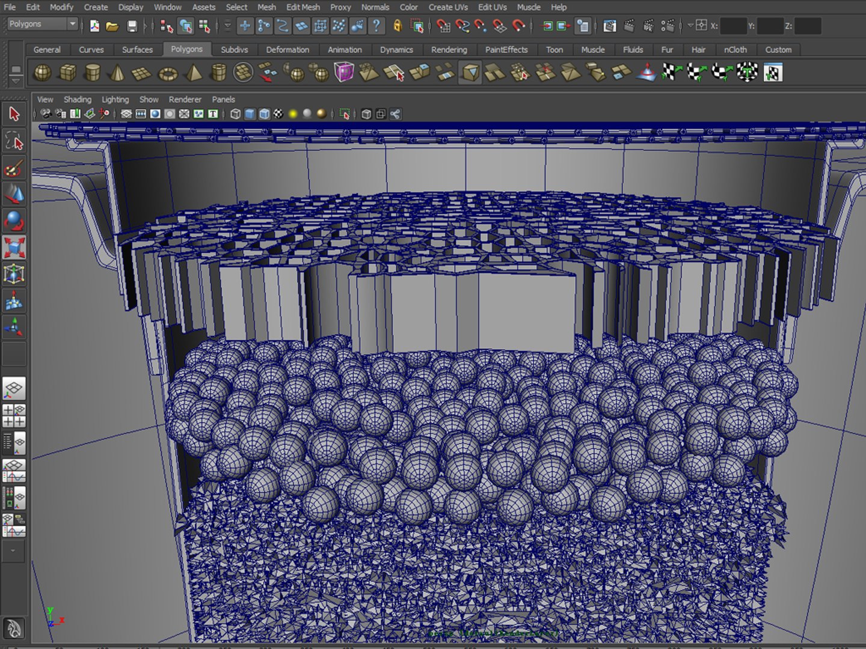Switch to the single perspective view layout
This screenshot has height=649, width=866.
[14, 389]
